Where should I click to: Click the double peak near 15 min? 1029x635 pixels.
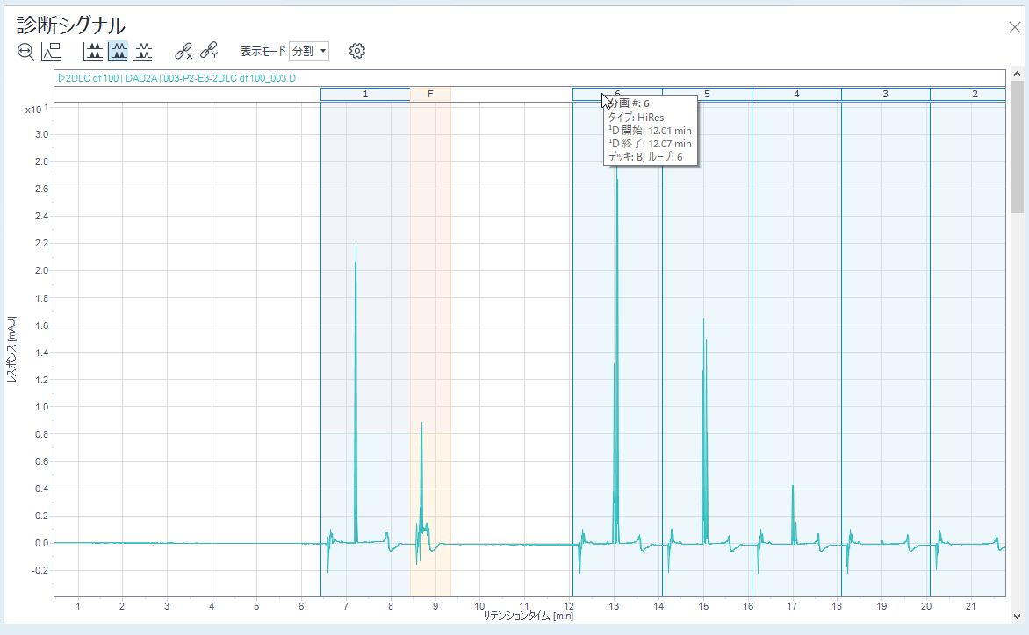click(x=704, y=432)
